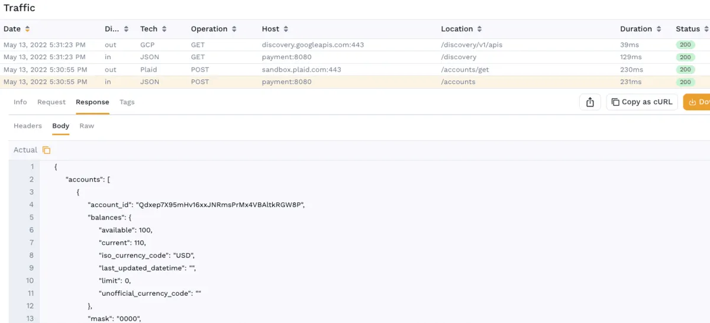710x323 pixels.
Task: Click the share/export icon button
Action: [590, 102]
